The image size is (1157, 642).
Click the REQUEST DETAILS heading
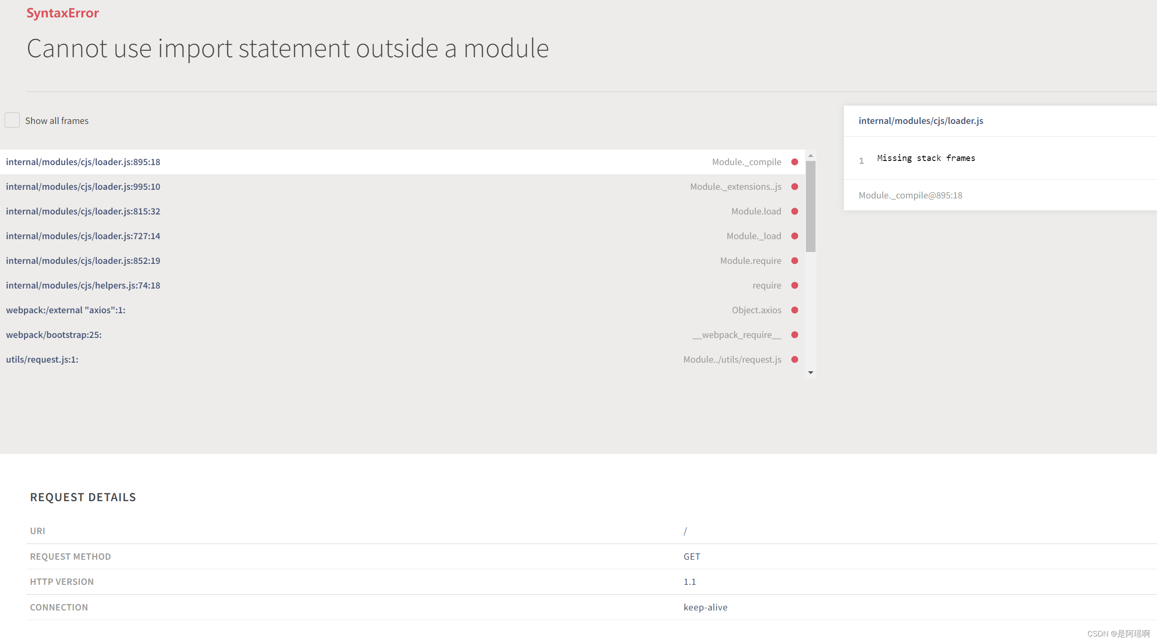tap(83, 497)
